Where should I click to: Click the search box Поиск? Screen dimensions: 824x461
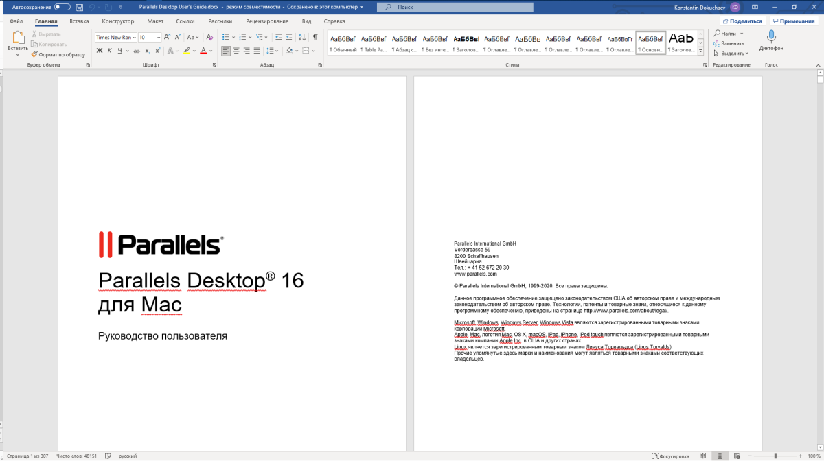pyautogui.click(x=455, y=7)
